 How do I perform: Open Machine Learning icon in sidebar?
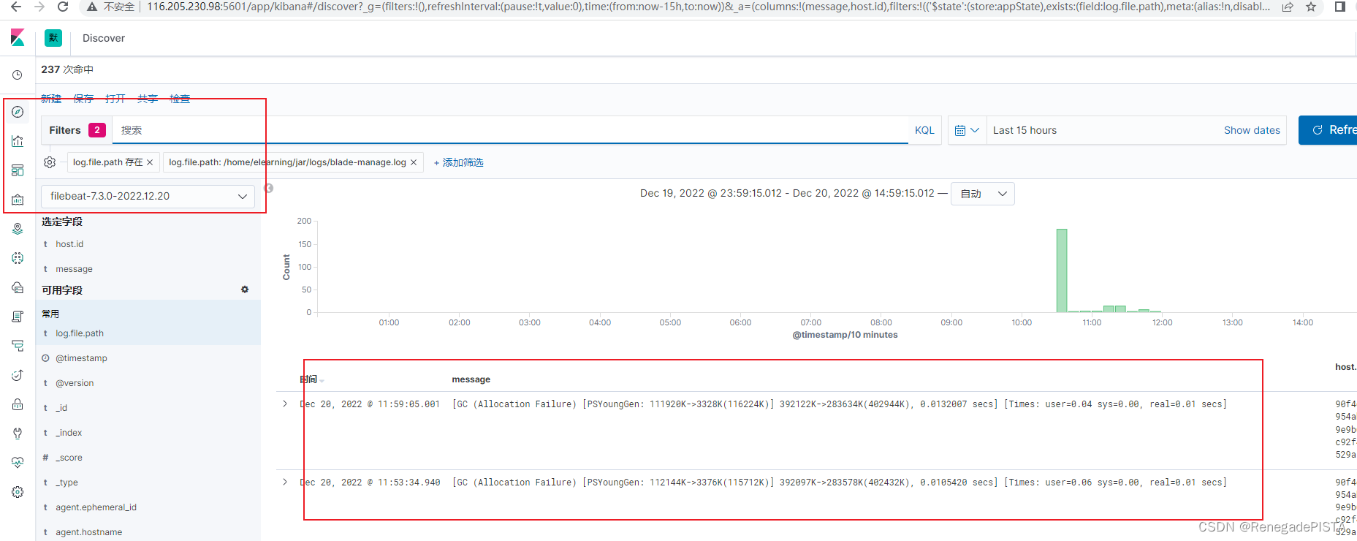click(18, 258)
